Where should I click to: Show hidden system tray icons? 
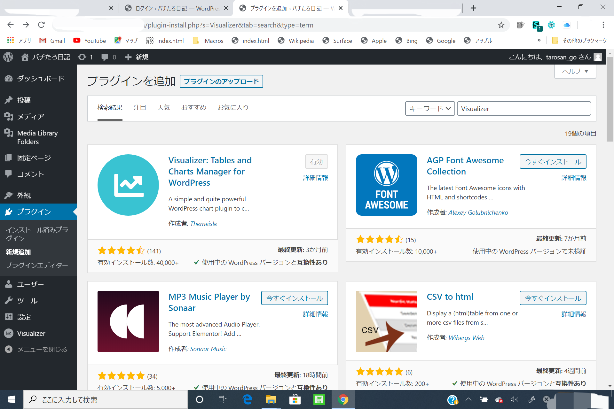click(x=468, y=399)
